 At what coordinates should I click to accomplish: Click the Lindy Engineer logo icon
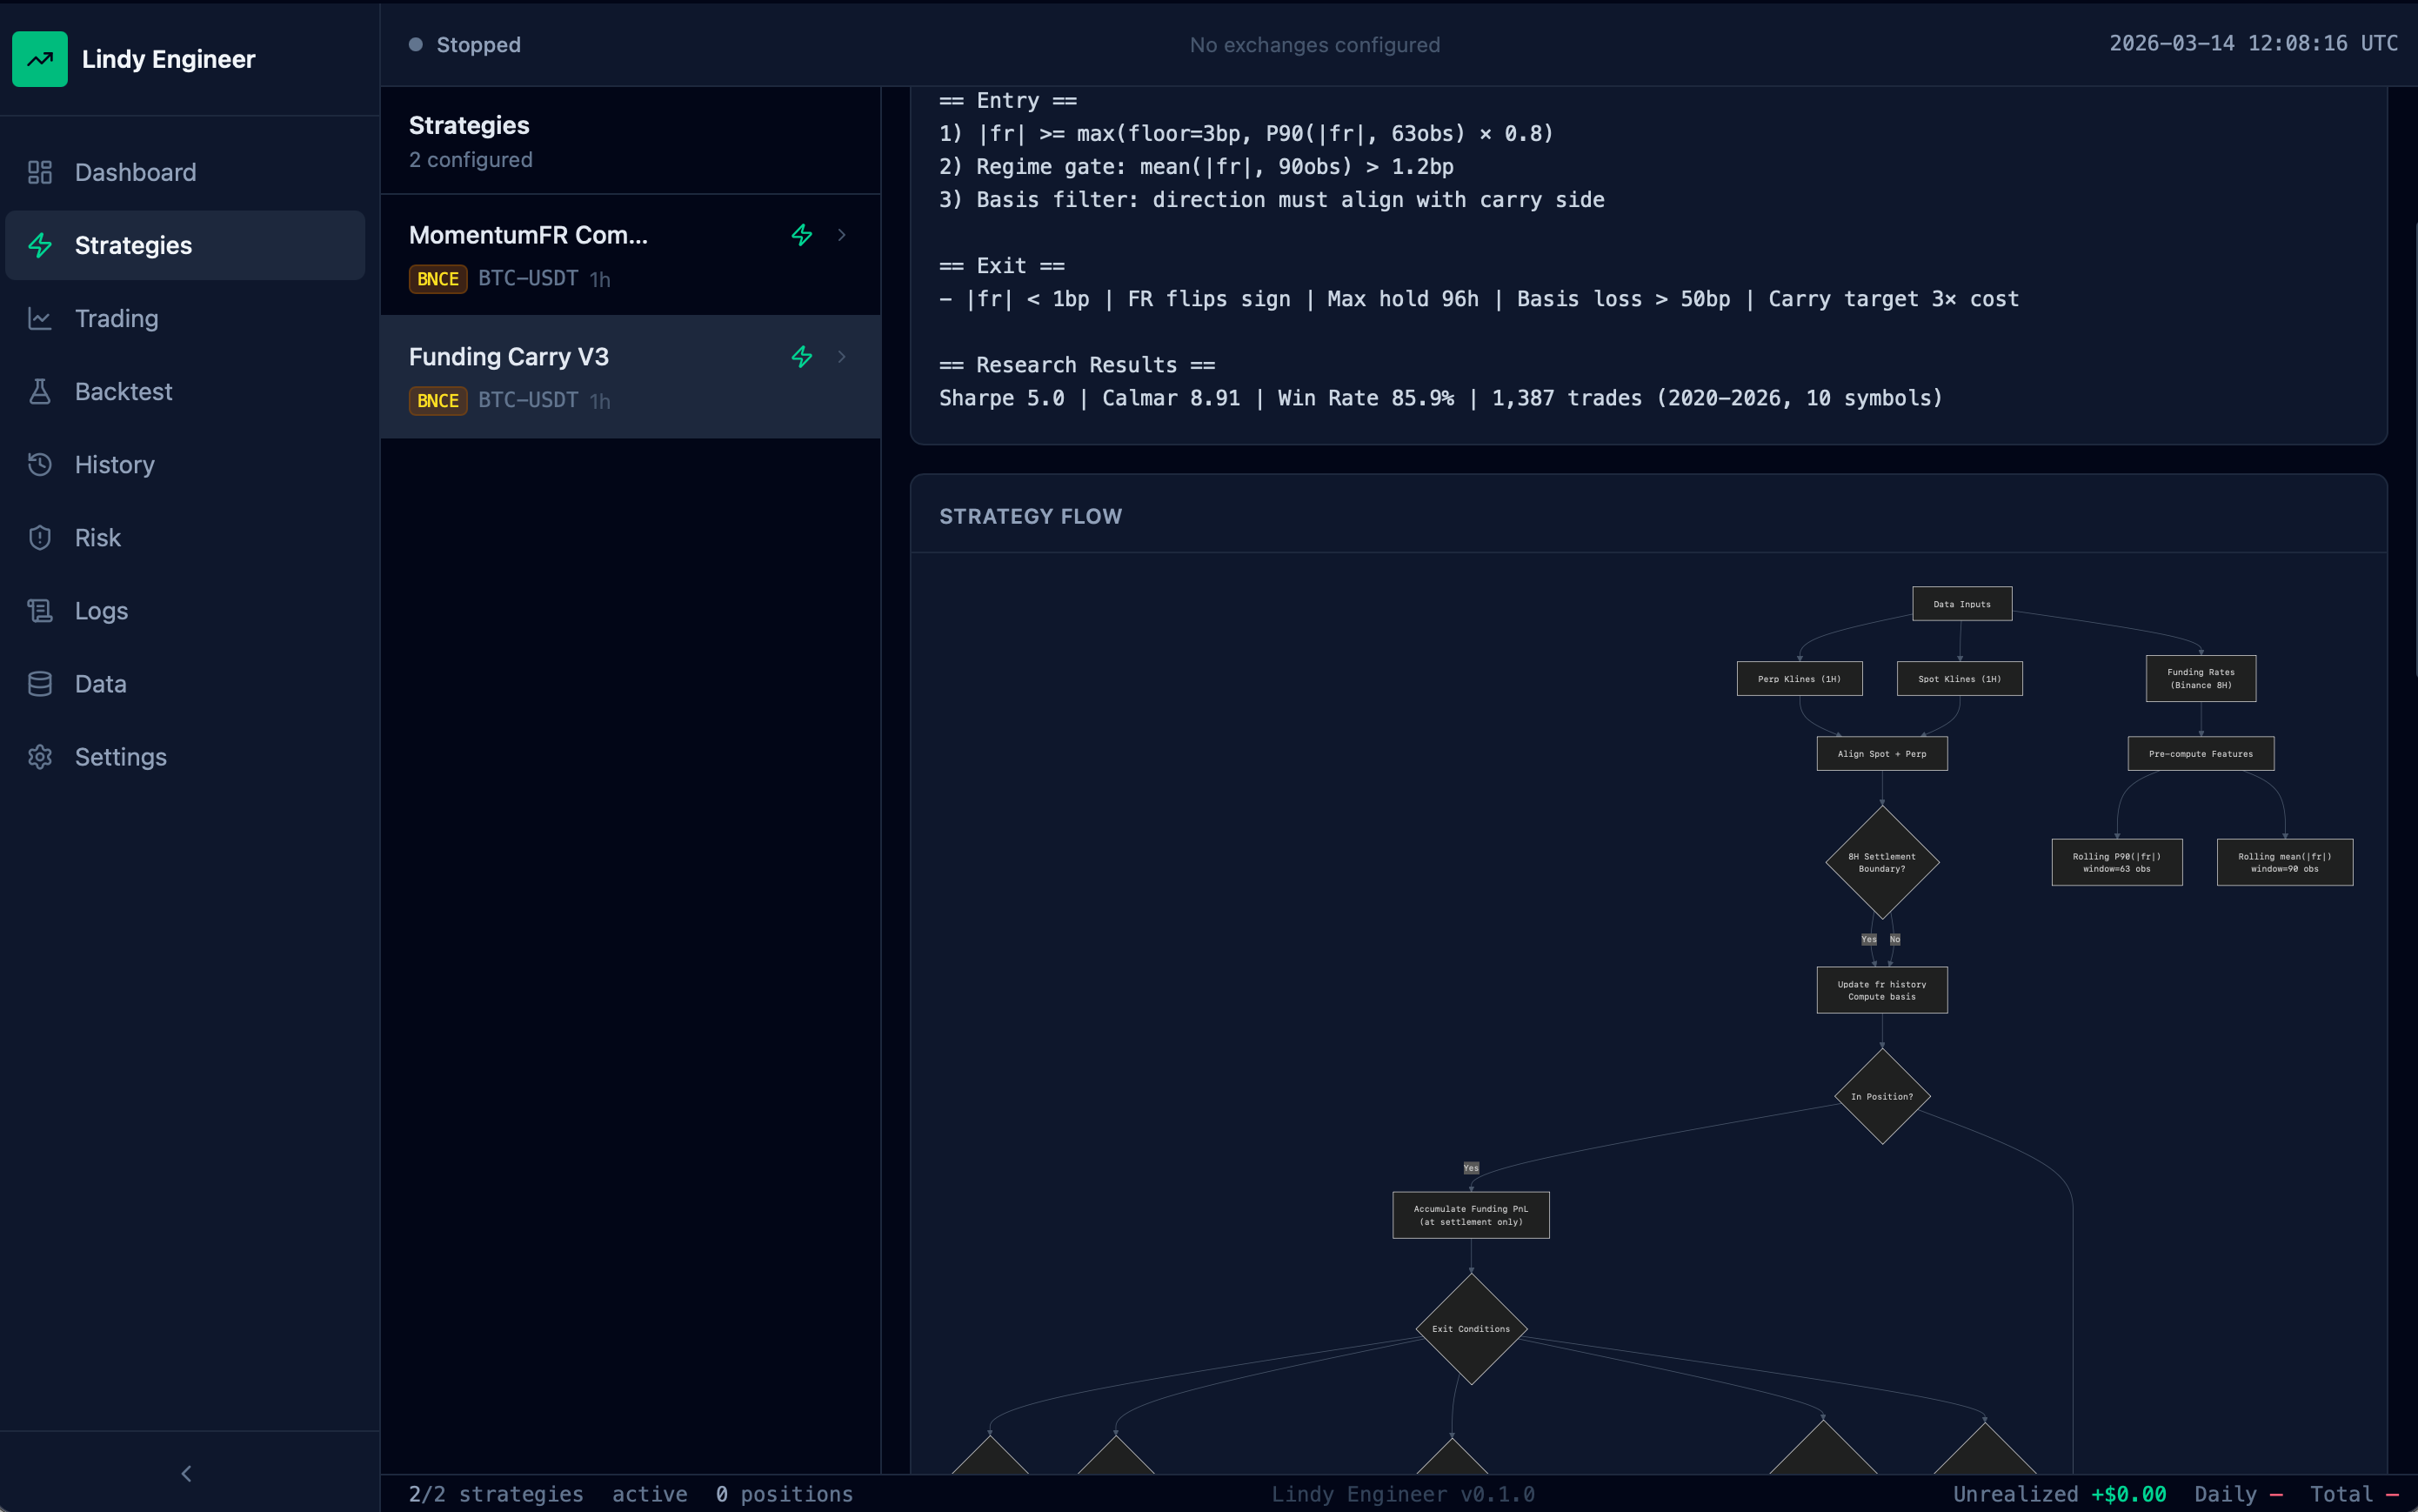tap(40, 59)
